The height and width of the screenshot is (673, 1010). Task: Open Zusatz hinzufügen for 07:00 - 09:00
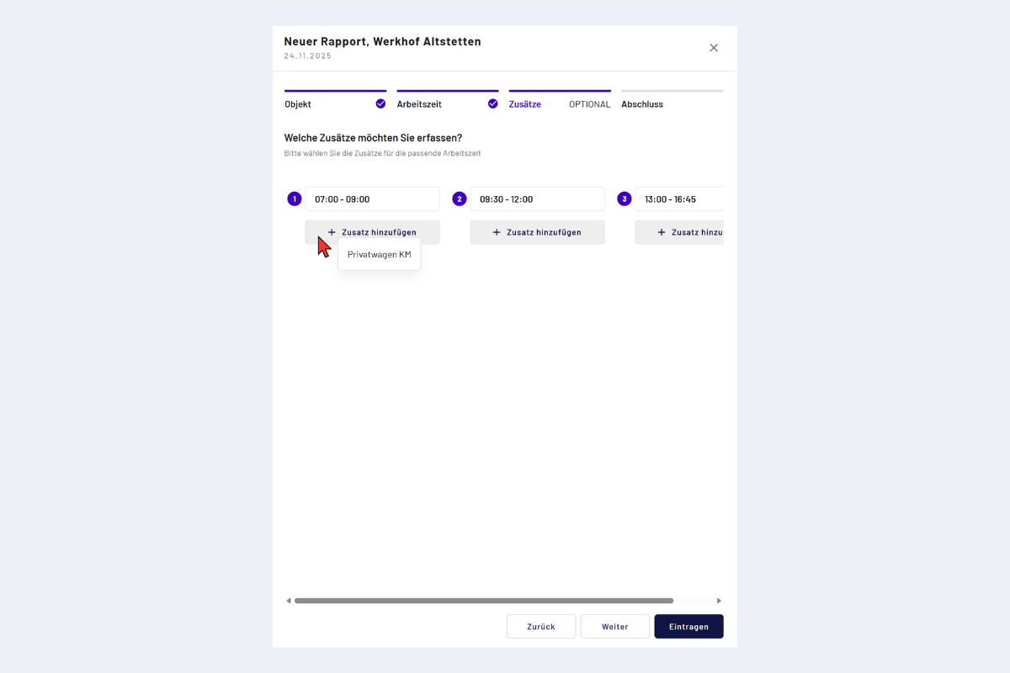tap(372, 232)
